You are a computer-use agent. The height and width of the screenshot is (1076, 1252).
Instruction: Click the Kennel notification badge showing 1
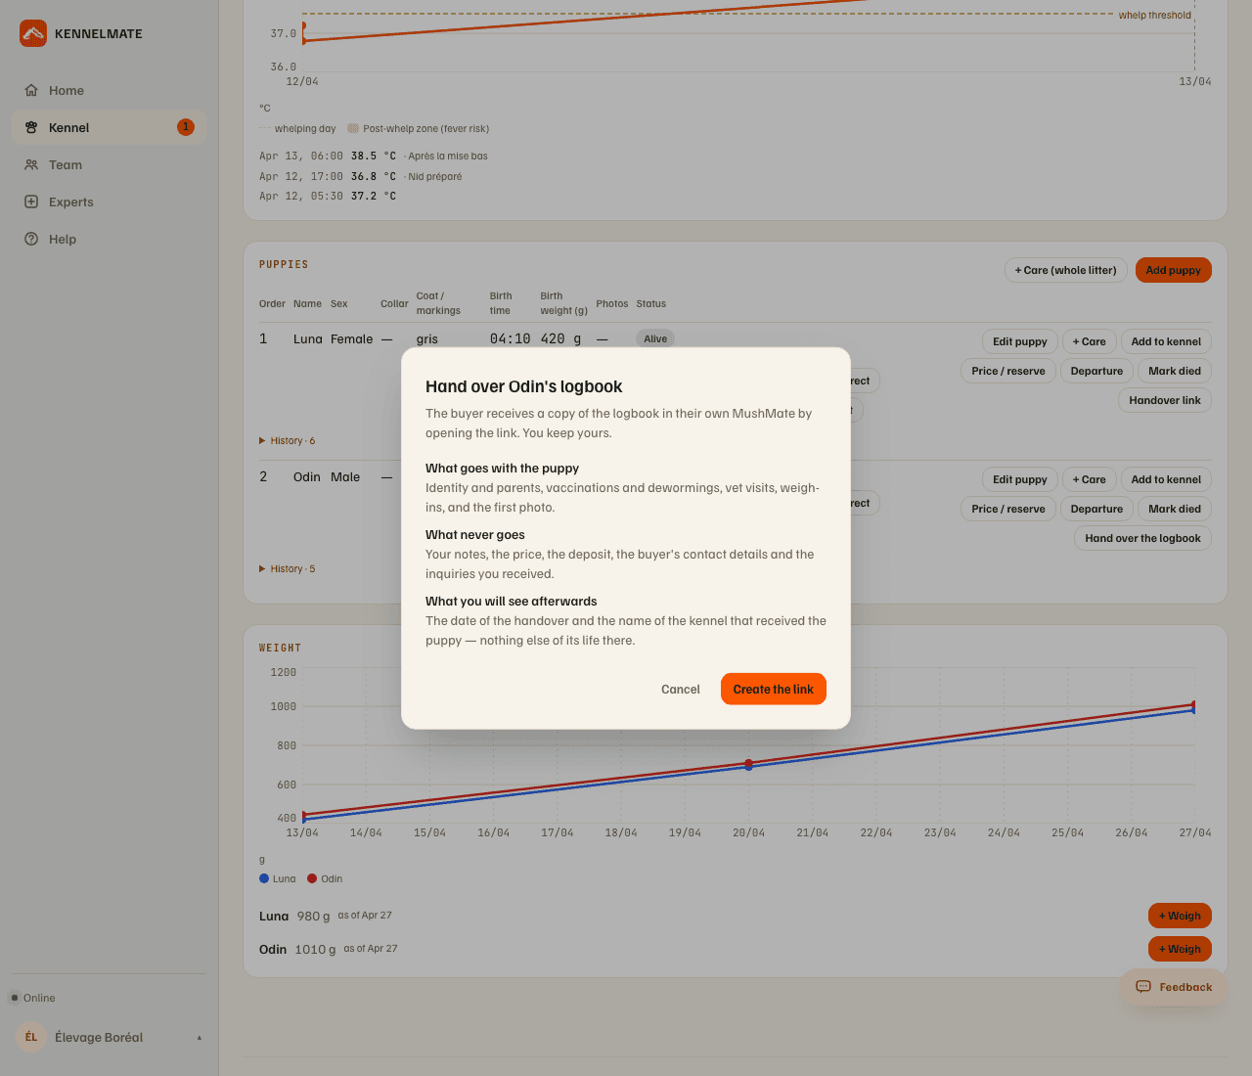186,127
